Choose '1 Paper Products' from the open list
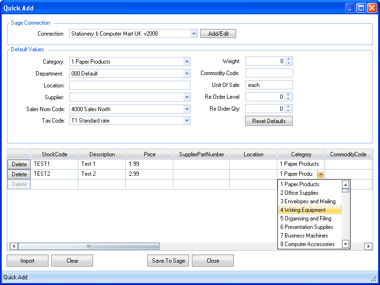380x285 pixels. (310, 184)
